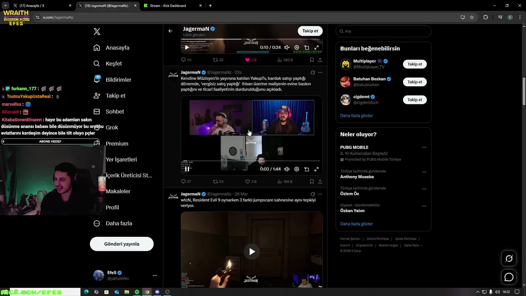The image size is (526, 296).
Task: Open Keşfet (explore) from the sidebar
Action: click(108, 64)
